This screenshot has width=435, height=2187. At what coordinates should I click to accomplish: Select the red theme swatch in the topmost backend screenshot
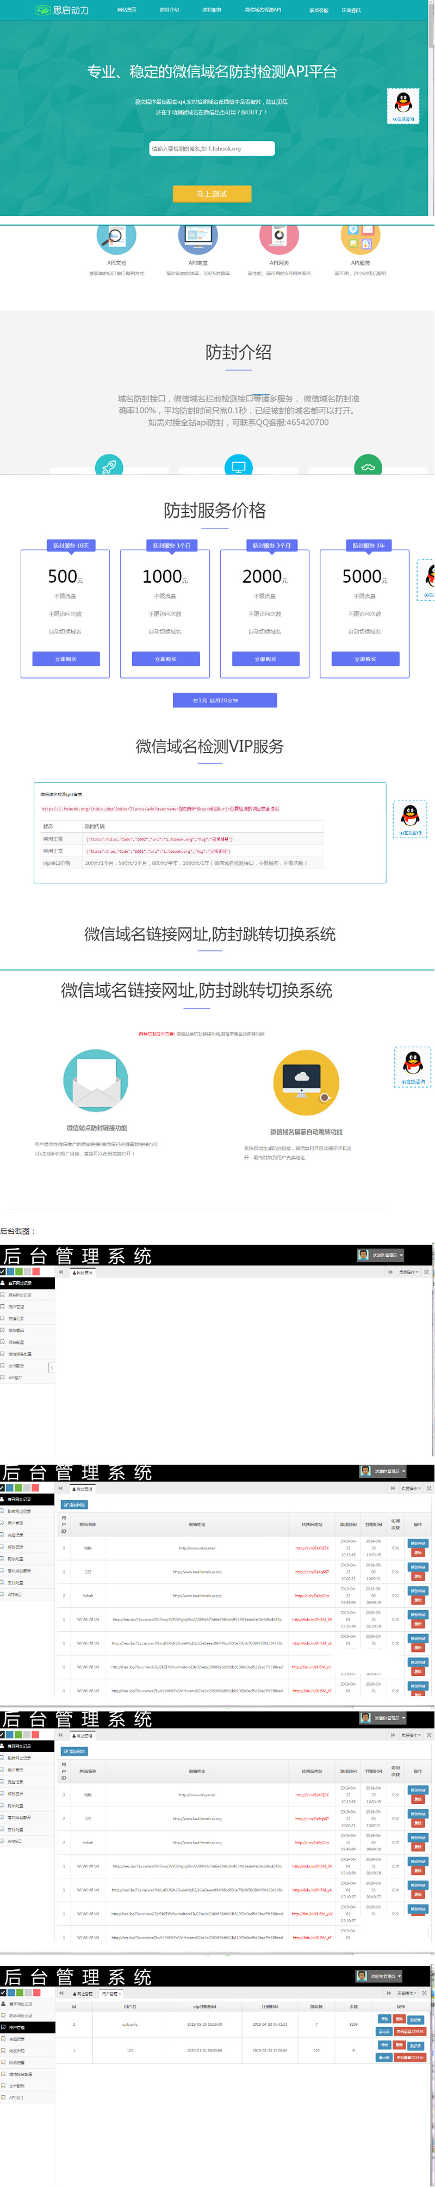(x=35, y=1271)
